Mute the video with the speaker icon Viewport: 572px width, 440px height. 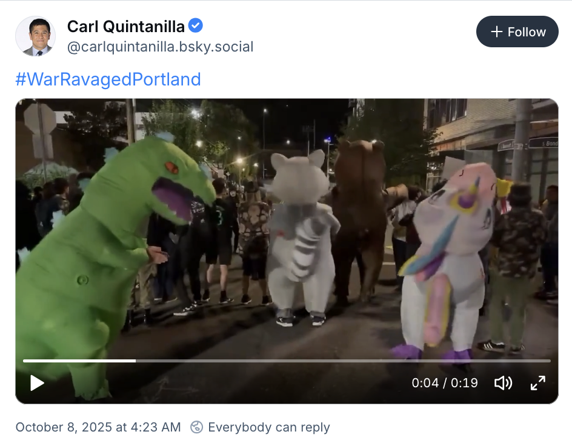click(503, 383)
